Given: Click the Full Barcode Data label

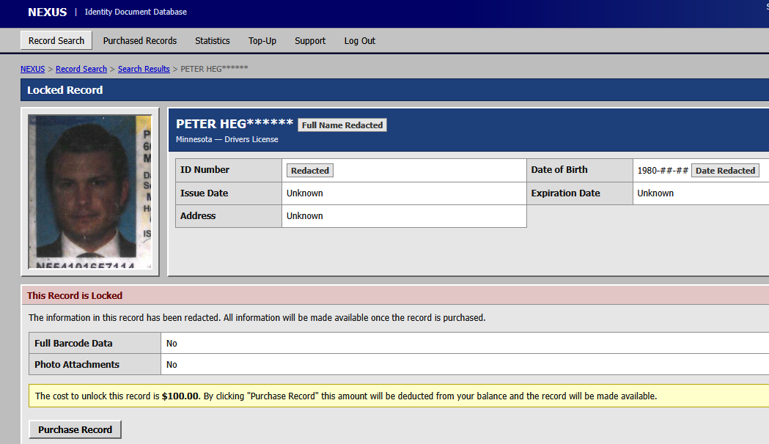Looking at the screenshot, I should pyautogui.click(x=73, y=343).
